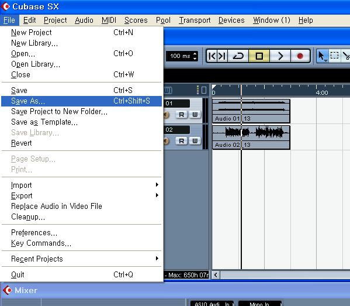350x306 pixels.
Task: Select the Object Selection arrow tool
Action: pos(322,56)
